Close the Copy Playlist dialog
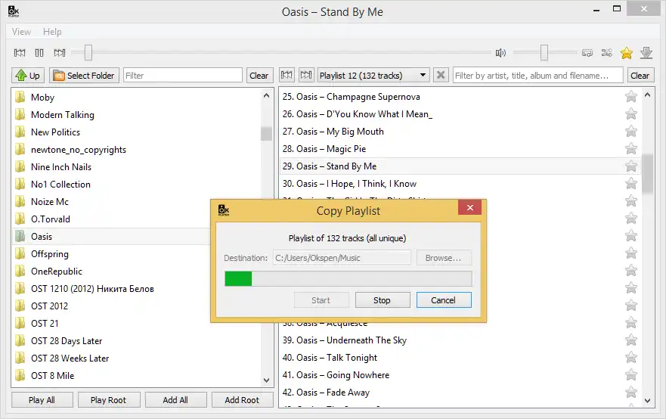The image size is (666, 419). [x=469, y=207]
